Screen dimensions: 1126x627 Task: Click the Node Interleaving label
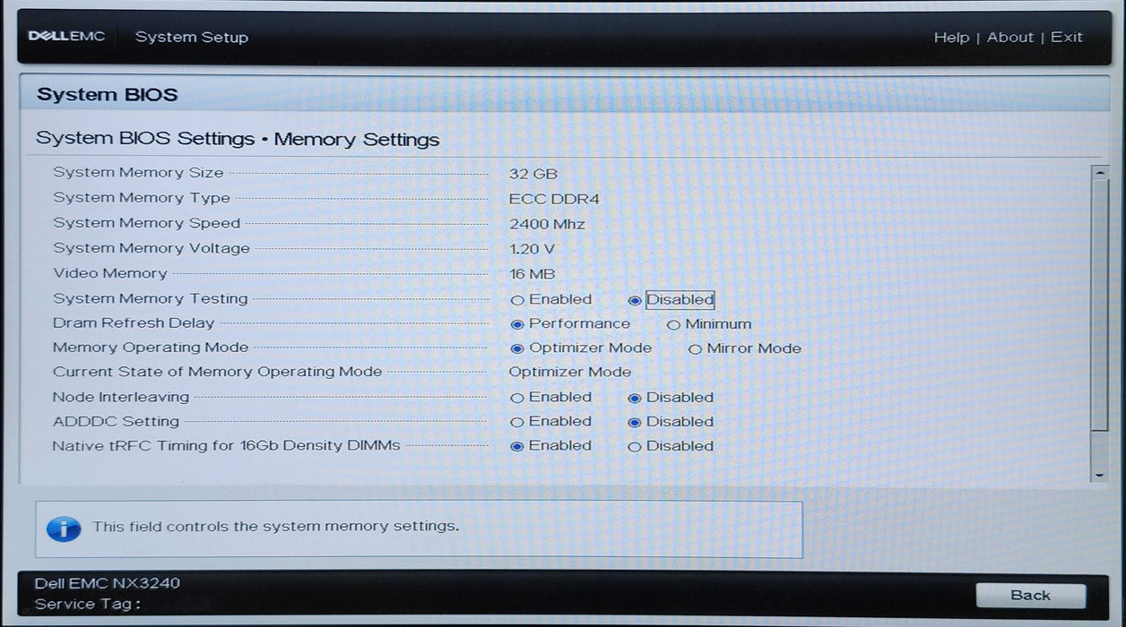121,396
